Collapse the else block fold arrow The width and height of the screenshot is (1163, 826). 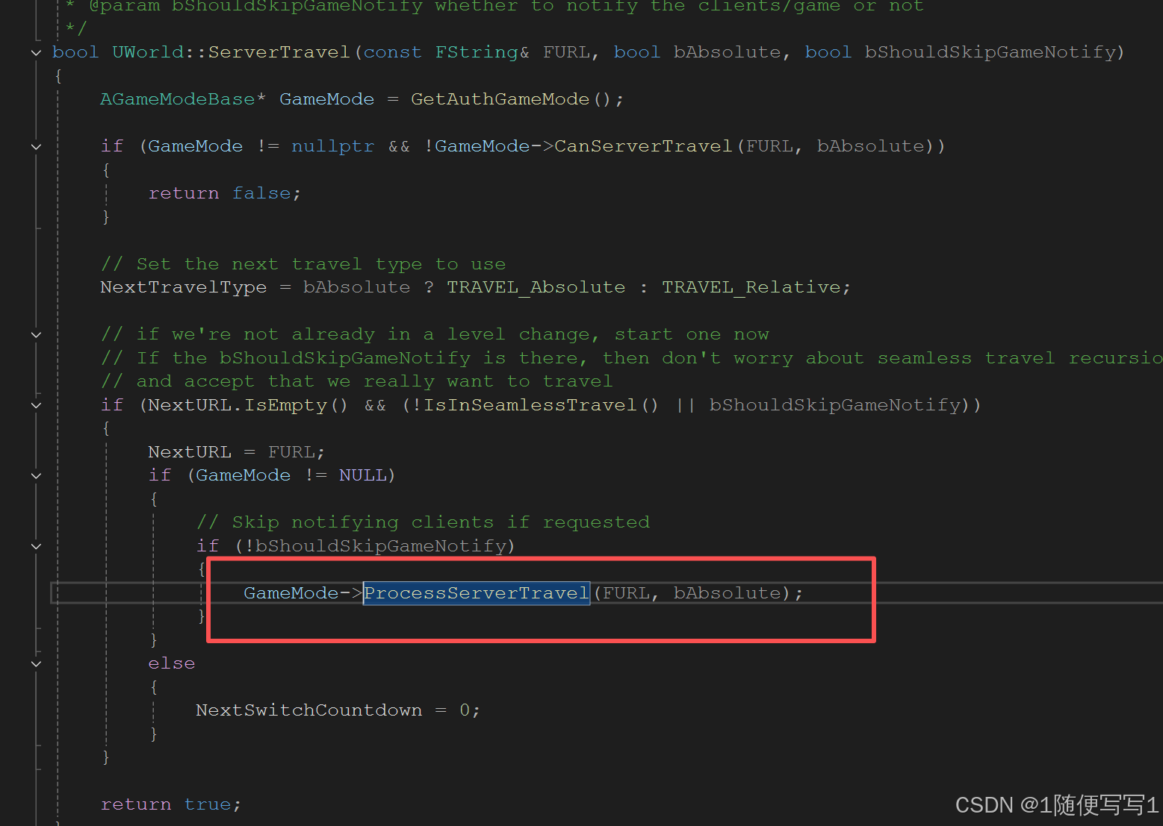(36, 663)
